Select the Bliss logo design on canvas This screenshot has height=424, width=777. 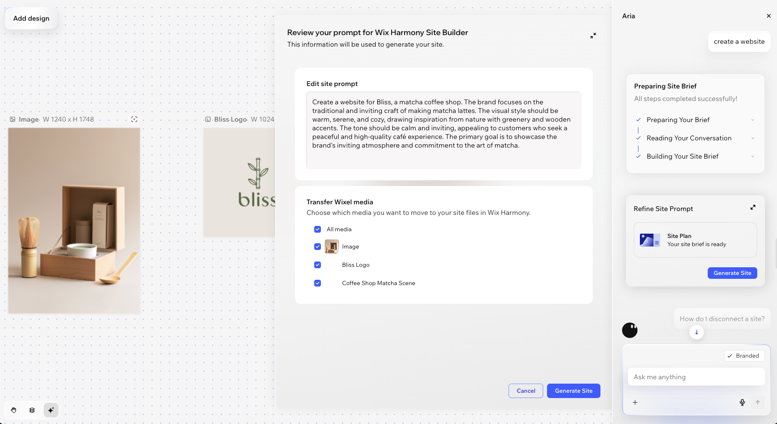(x=239, y=182)
